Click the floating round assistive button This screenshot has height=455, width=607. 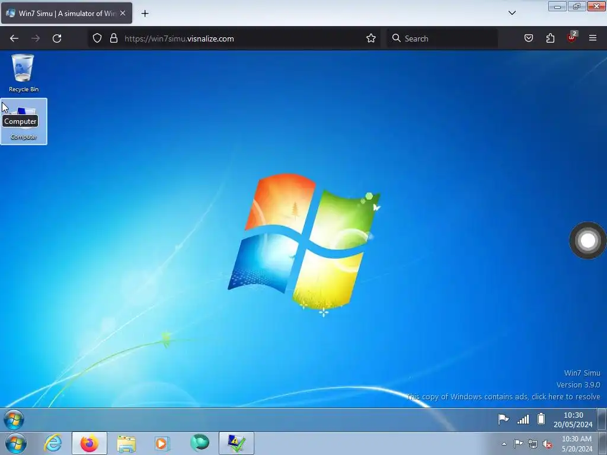point(587,241)
